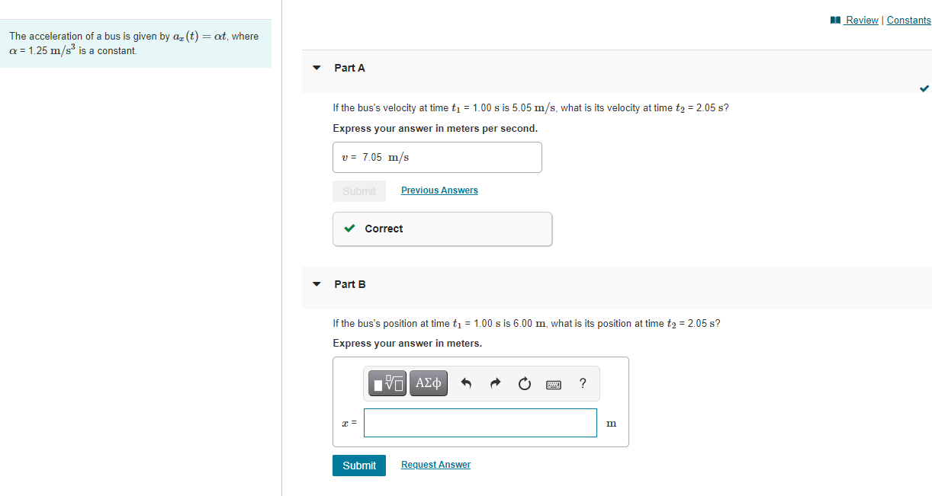Click the green checkmark in Part A header
Screen dimensions: 932x496
tap(924, 88)
